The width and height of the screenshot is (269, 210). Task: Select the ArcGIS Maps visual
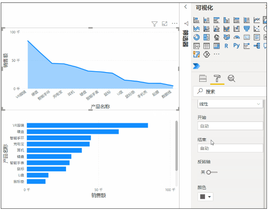196,54
